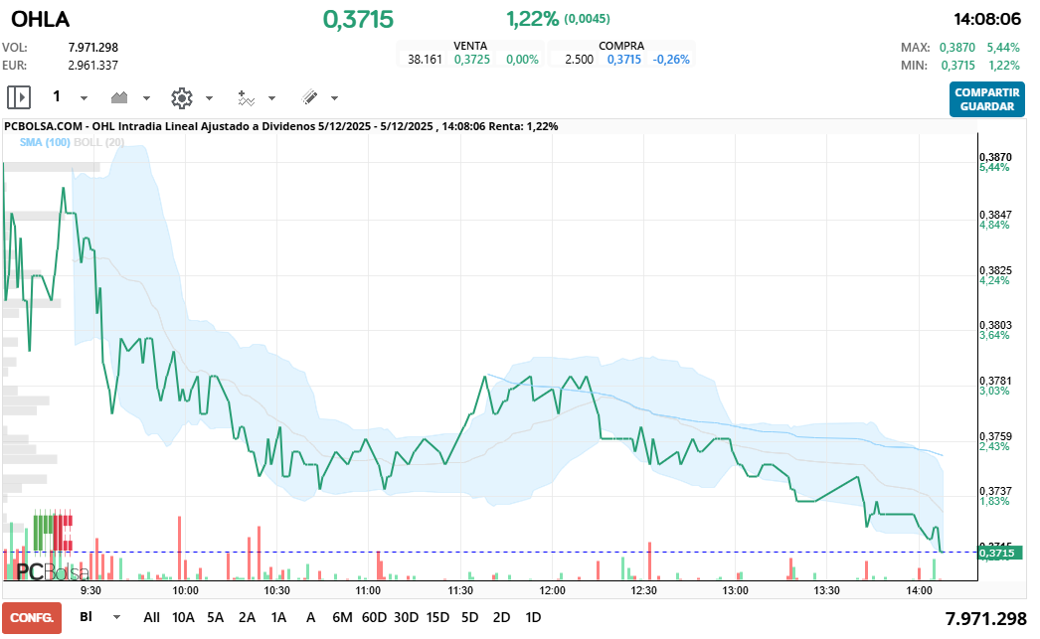This screenshot has width=1040, height=639.
Task: Select the A time range
Action: coord(310,617)
